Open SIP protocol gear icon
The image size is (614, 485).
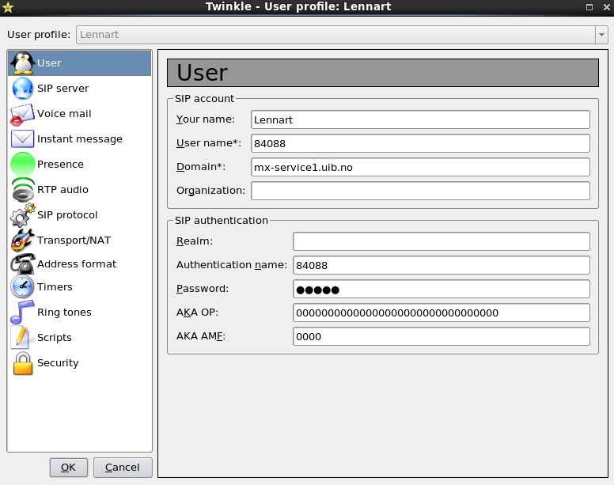coord(22,215)
